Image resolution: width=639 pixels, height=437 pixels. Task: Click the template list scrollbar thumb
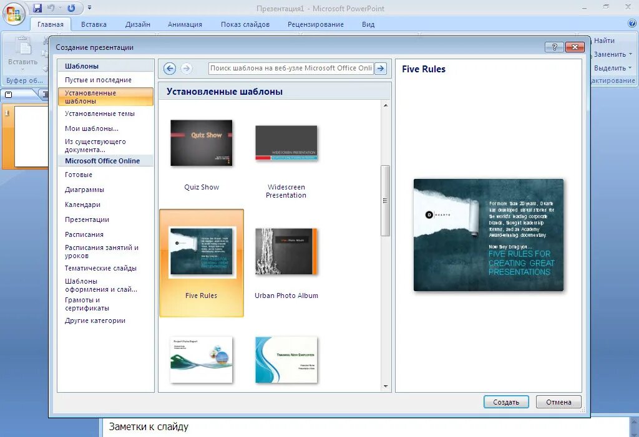click(386, 200)
